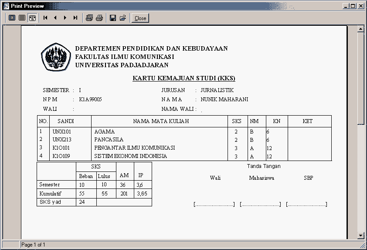Load a report from file

tap(123, 18)
